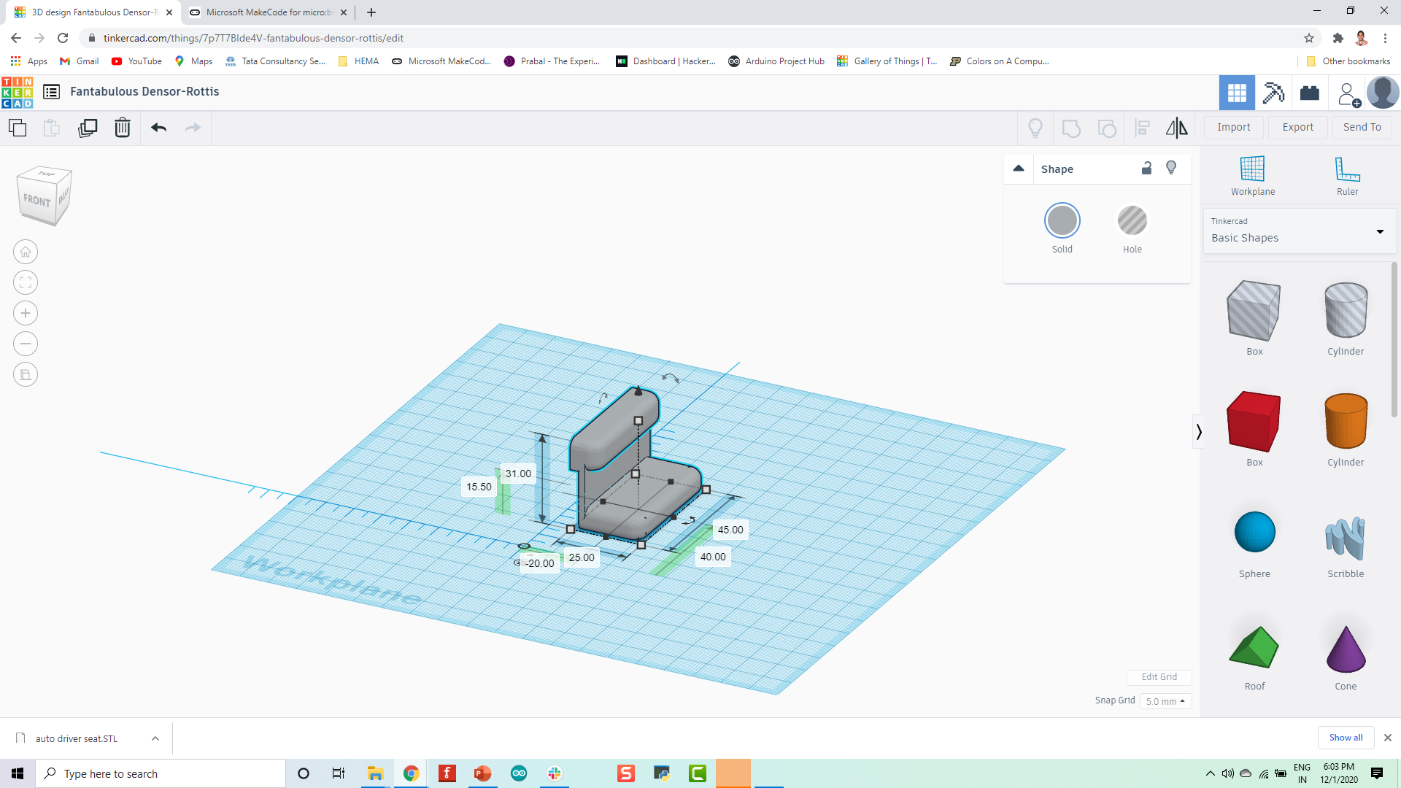
Task: Click the Export button
Action: 1298,126
